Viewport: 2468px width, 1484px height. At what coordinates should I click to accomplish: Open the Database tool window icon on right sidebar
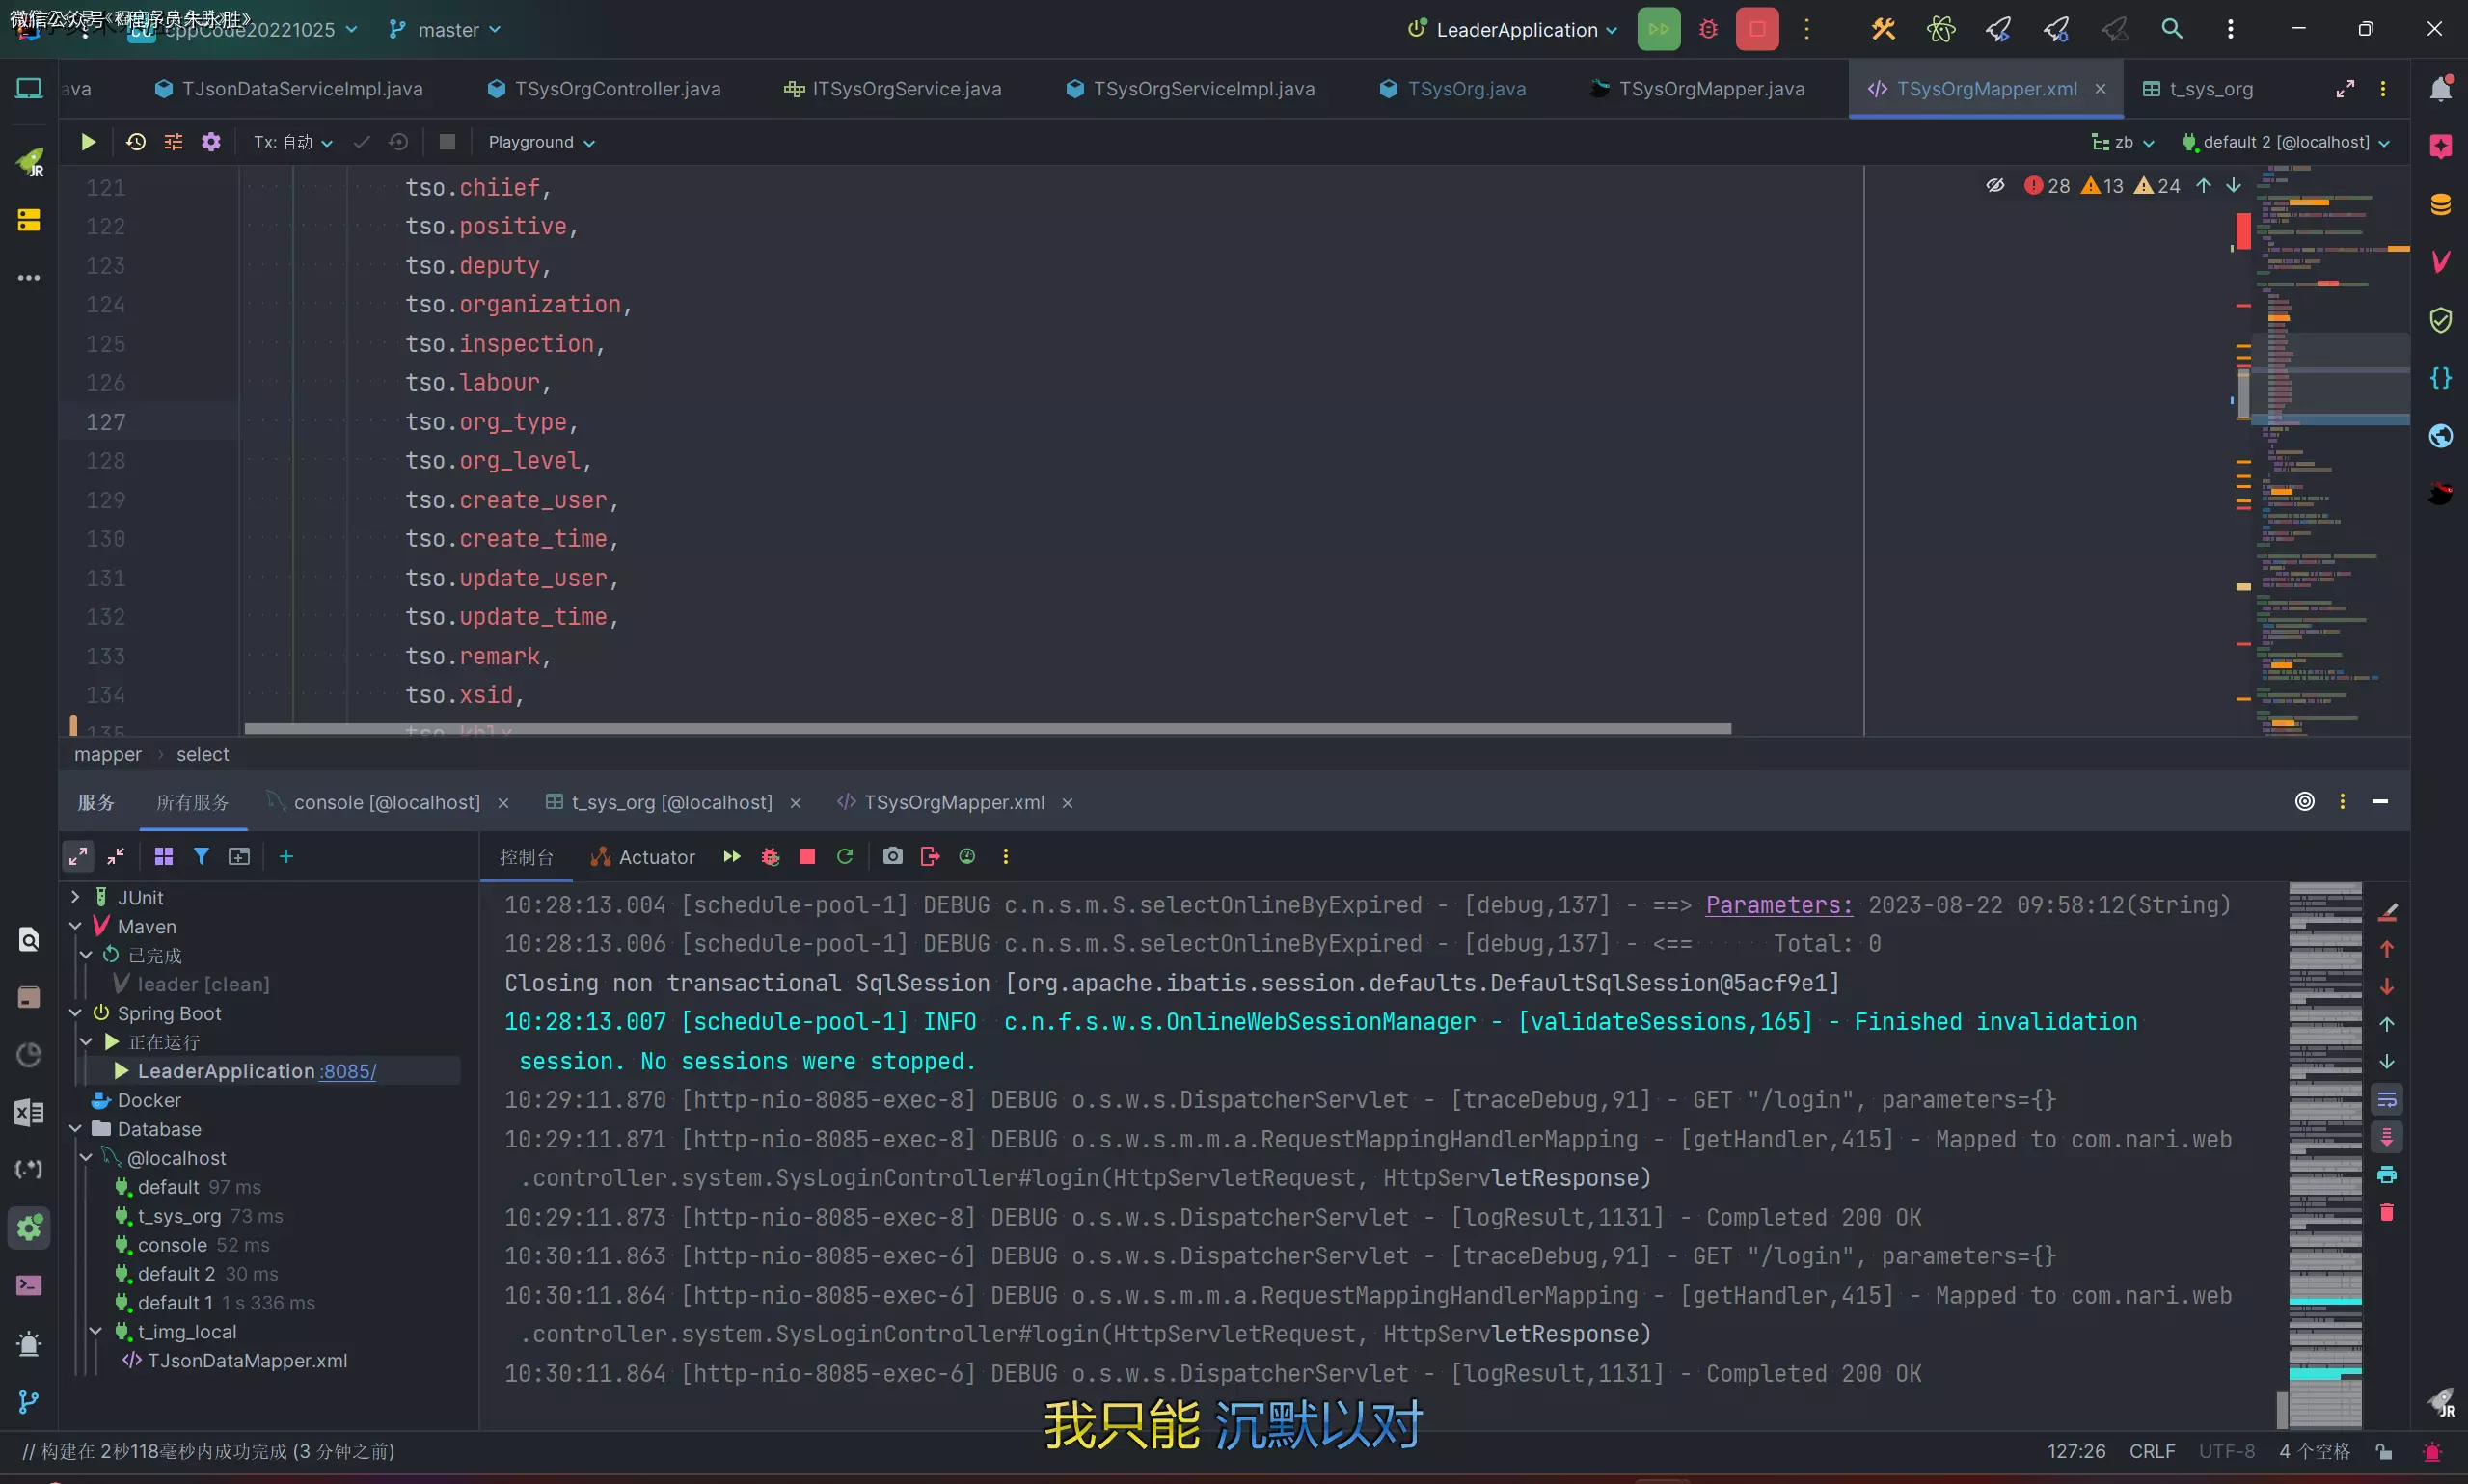coord(2440,205)
